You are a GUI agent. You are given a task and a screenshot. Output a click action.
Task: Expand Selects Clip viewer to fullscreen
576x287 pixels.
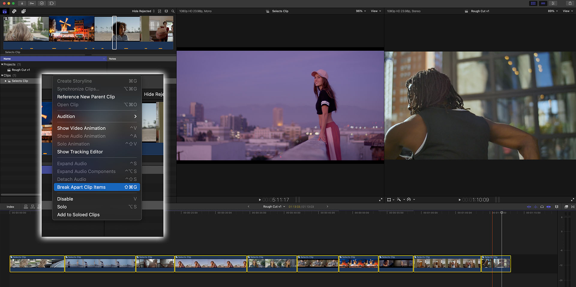tap(381, 199)
